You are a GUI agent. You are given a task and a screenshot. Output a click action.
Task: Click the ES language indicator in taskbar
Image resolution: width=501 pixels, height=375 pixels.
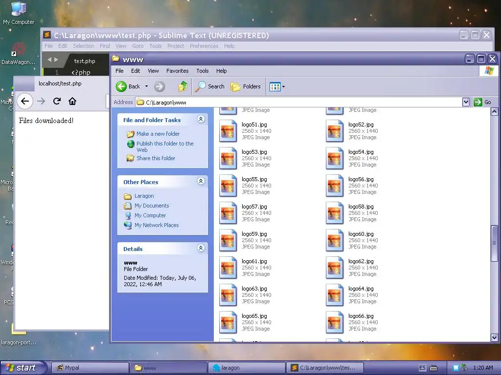[422, 368]
